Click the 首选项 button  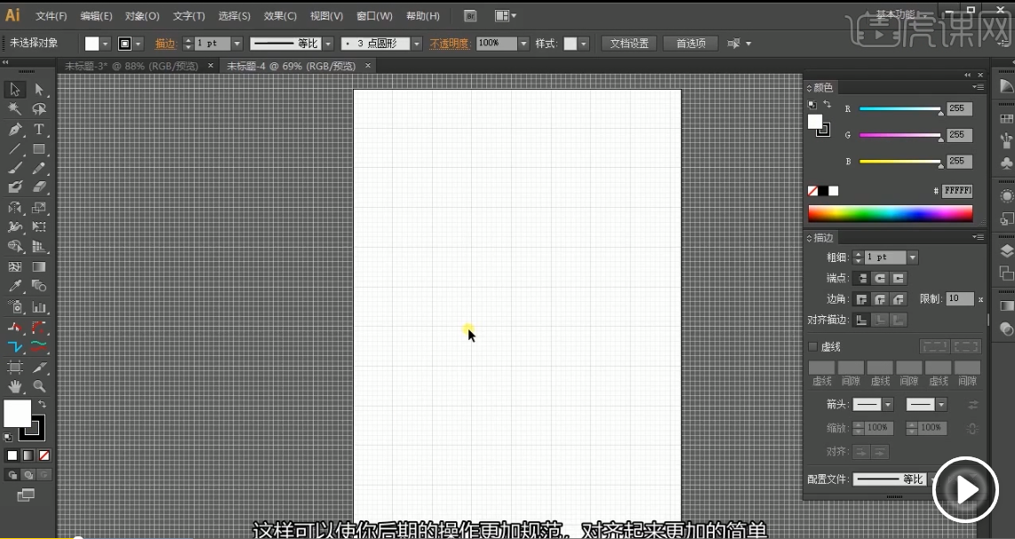tap(691, 44)
